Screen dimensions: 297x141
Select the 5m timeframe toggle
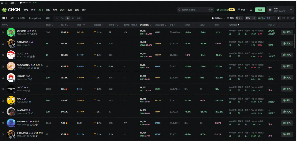coord(62,18)
